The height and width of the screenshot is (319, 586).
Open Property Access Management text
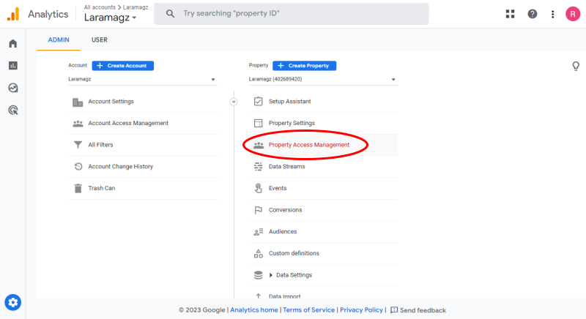[x=309, y=145]
